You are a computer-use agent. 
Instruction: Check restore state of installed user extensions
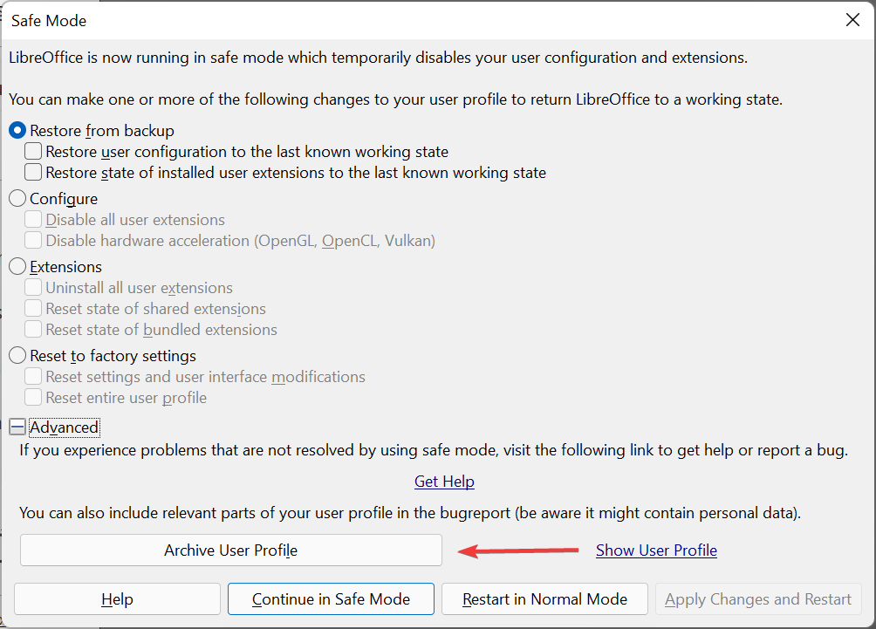click(x=33, y=173)
